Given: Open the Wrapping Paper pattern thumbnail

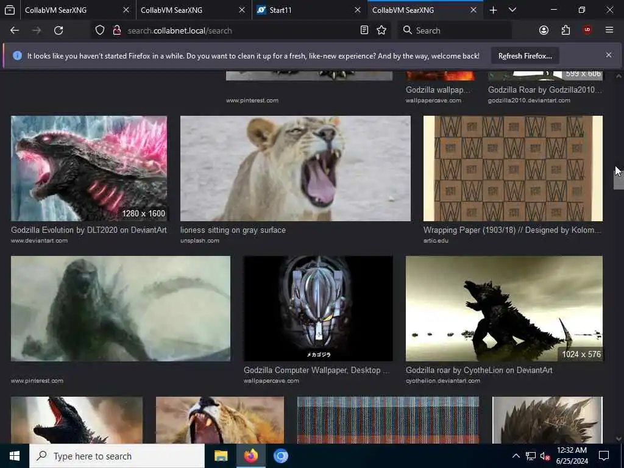Looking at the screenshot, I should 513,168.
